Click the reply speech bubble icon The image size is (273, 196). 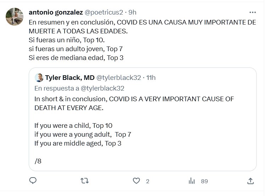(x=33, y=181)
